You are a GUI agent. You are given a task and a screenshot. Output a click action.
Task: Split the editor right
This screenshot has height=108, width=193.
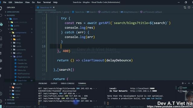pyautogui.click(x=189, y=7)
